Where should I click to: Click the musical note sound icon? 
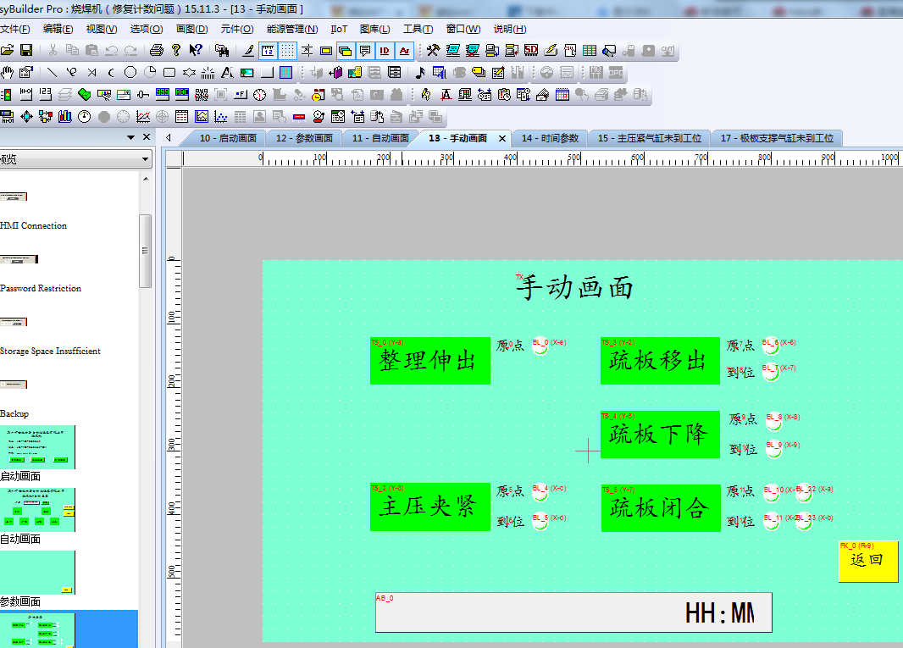coord(420,73)
